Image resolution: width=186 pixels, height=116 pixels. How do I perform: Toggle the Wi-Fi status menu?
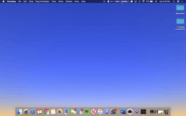click(143, 1)
